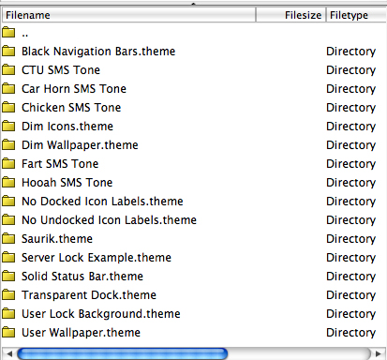Select the 'Fart SMS Tone' filename
Image resolution: width=387 pixels, height=360 pixels.
60,164
